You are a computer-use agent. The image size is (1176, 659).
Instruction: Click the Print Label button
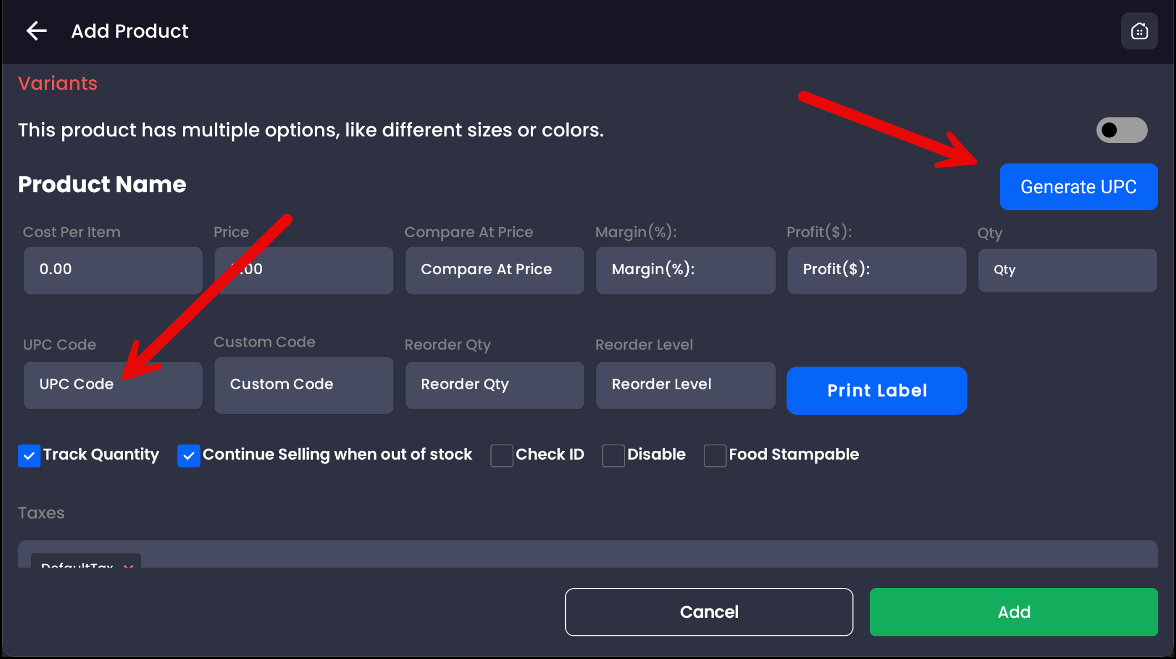point(876,390)
